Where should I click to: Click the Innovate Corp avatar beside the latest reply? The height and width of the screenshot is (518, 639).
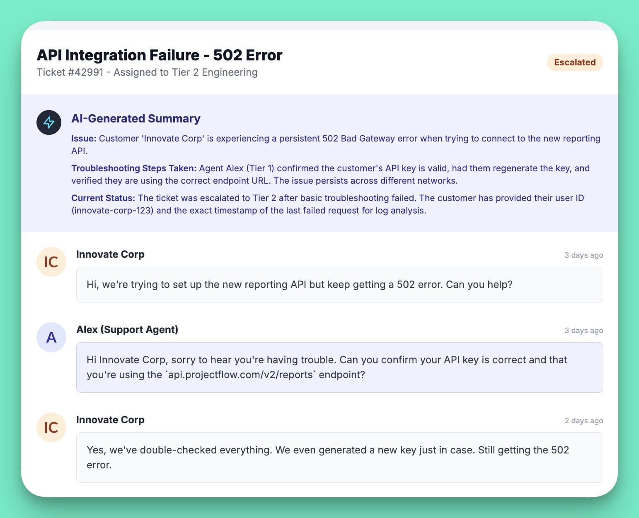51,427
